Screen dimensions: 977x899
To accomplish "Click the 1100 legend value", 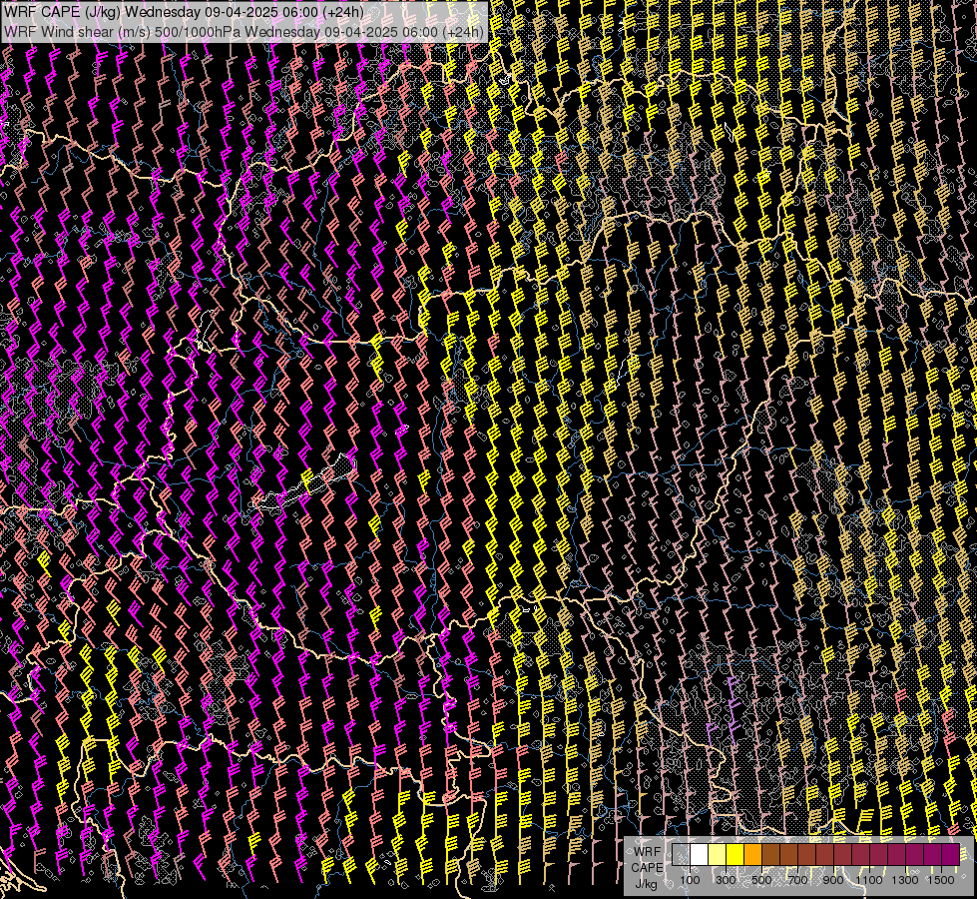I will point(869,880).
